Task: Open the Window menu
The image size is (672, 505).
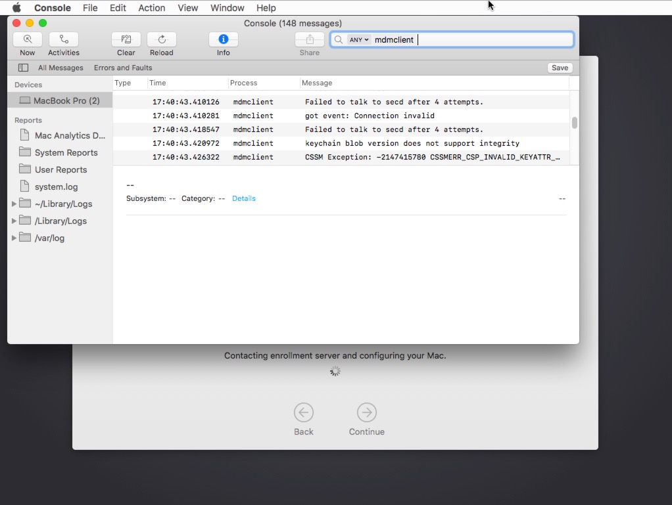Action: (x=227, y=8)
